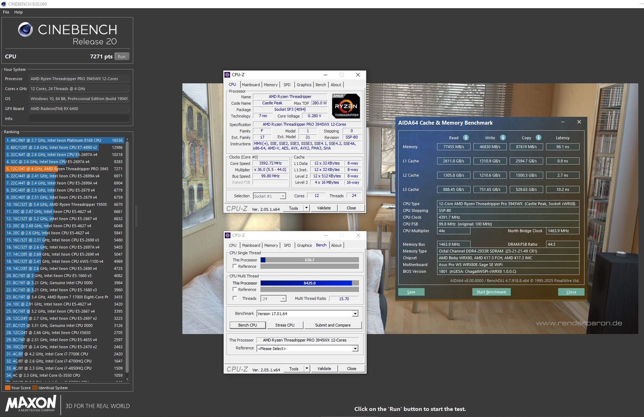This screenshot has width=644, height=417.
Task: Click the Cinebench logo sphere icon
Action: pos(25,30)
